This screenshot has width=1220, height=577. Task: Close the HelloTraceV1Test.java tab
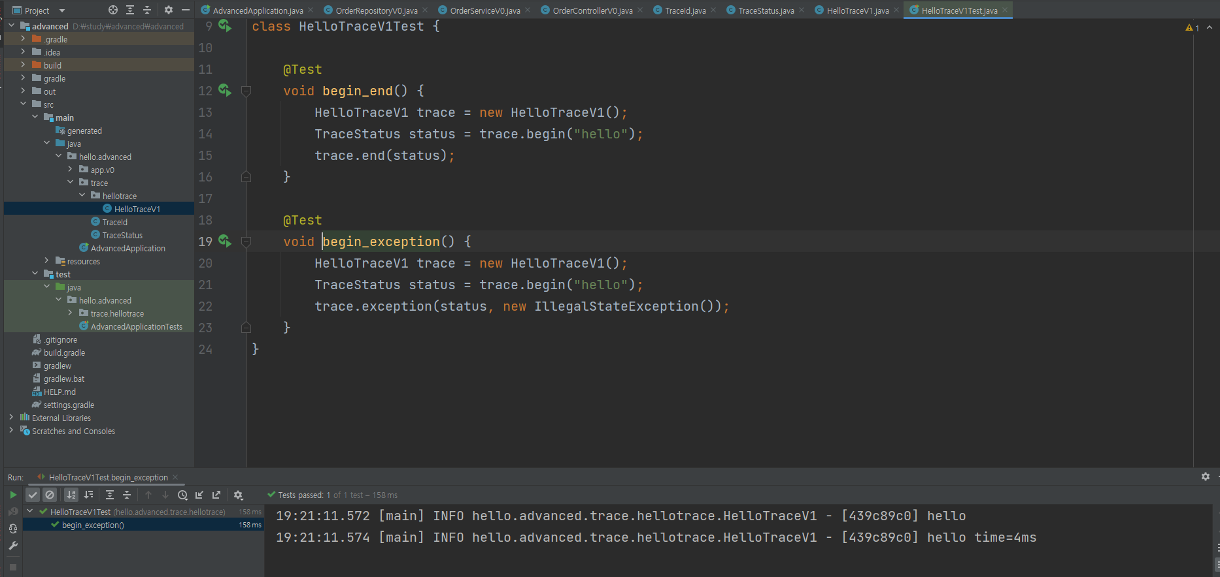(1005, 10)
